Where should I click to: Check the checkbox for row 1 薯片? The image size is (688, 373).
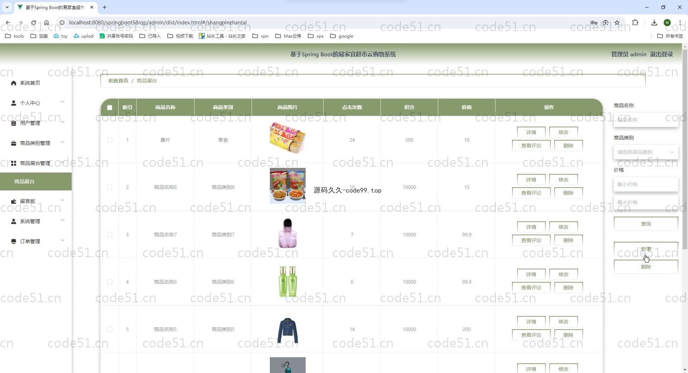pos(110,140)
